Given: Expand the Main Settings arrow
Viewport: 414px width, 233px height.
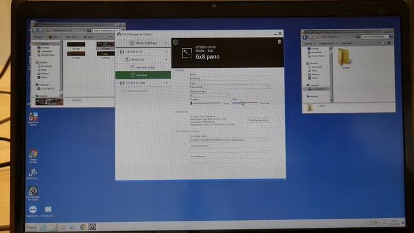Looking at the screenshot, I should [x=166, y=43].
